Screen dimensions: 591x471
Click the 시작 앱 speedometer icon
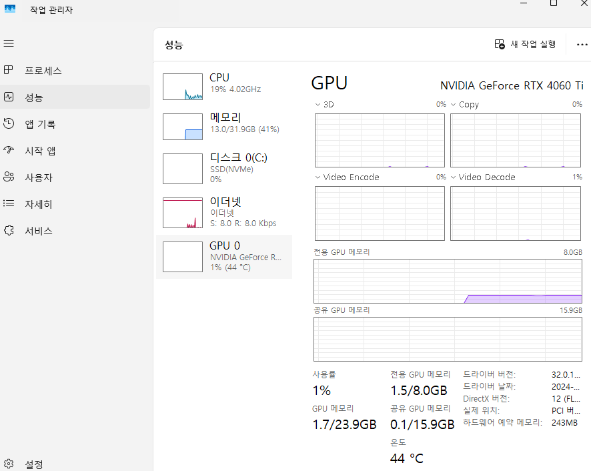coord(9,150)
